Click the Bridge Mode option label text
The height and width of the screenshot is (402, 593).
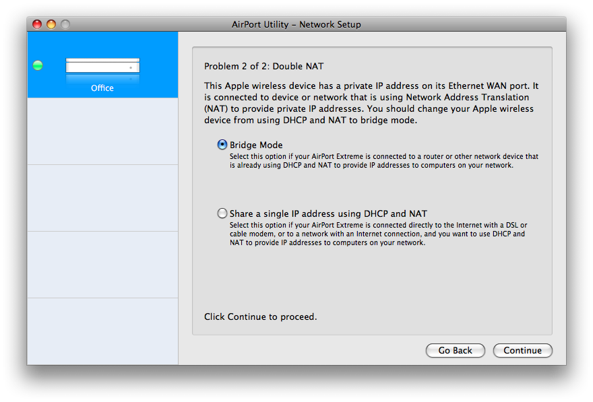tap(256, 145)
